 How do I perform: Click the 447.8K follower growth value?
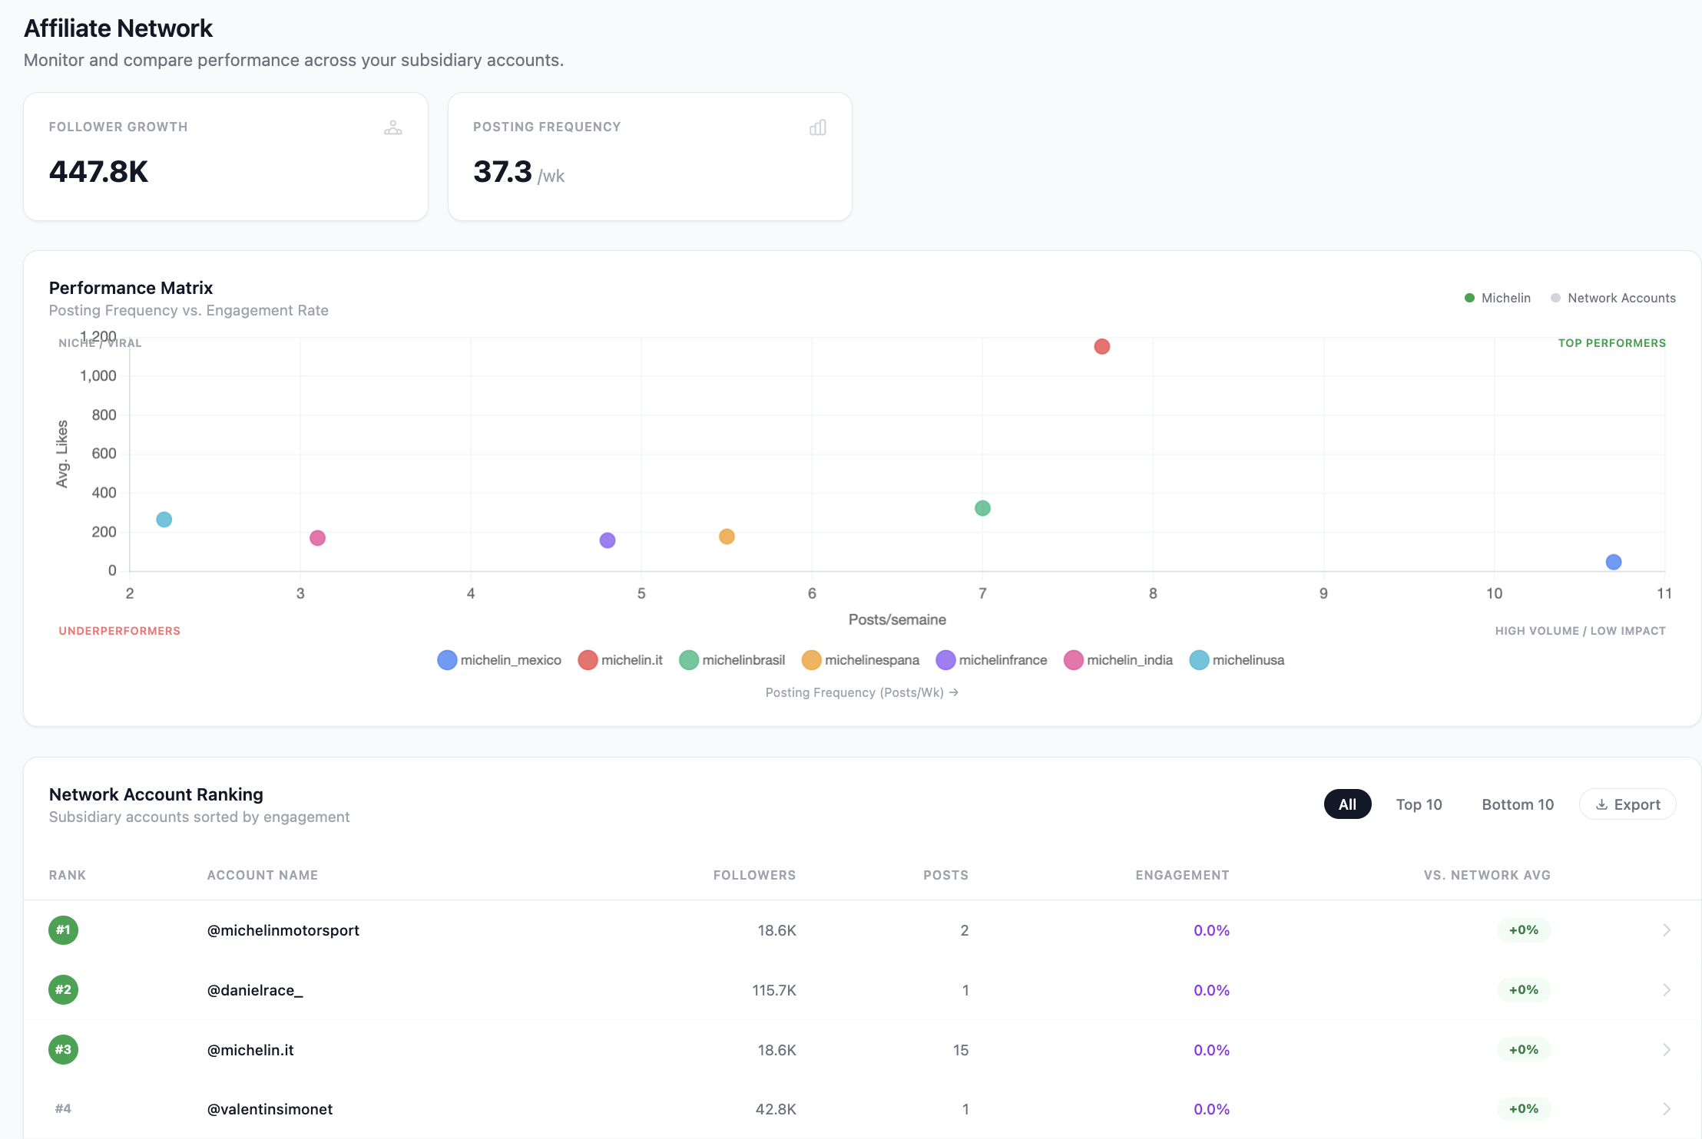99,172
